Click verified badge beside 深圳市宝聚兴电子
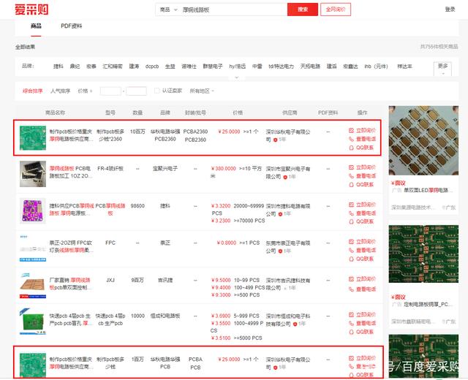 pyautogui.click(x=285, y=177)
